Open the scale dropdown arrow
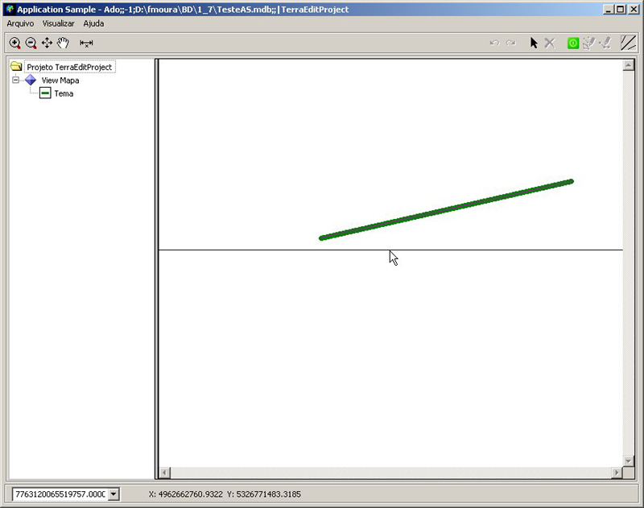The height and width of the screenshot is (508, 644). pos(114,494)
